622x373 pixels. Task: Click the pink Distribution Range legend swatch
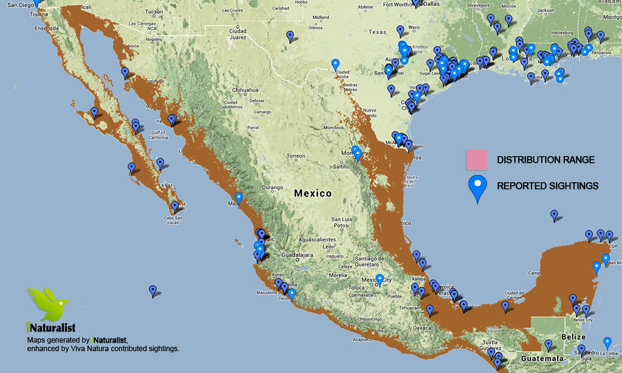(477, 160)
